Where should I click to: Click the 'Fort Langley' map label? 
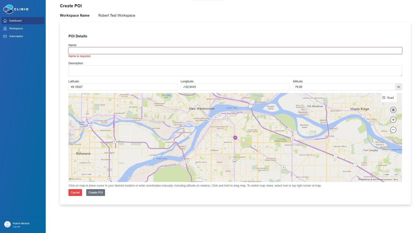pos(371,150)
